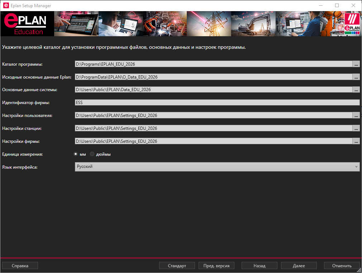This screenshot has height=273, width=362.
Task: Cancel setup with the Отменить button
Action: click(342, 265)
